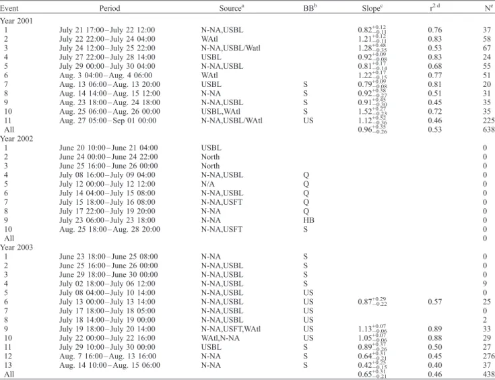Click slope value 0.96 in 2001 All row
Viewport: 495px width, 380px height.
[372, 129]
